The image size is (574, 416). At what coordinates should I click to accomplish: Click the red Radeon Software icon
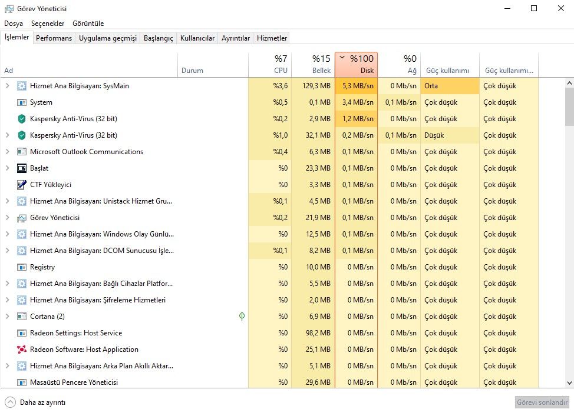pyautogui.click(x=22, y=350)
